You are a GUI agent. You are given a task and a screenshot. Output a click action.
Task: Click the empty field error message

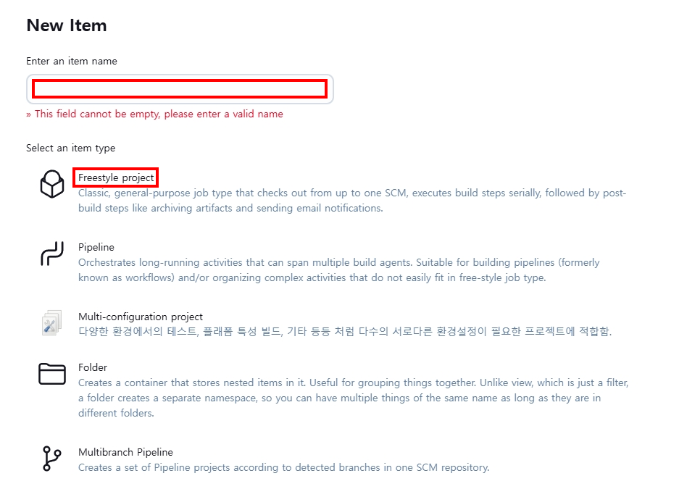[154, 114]
